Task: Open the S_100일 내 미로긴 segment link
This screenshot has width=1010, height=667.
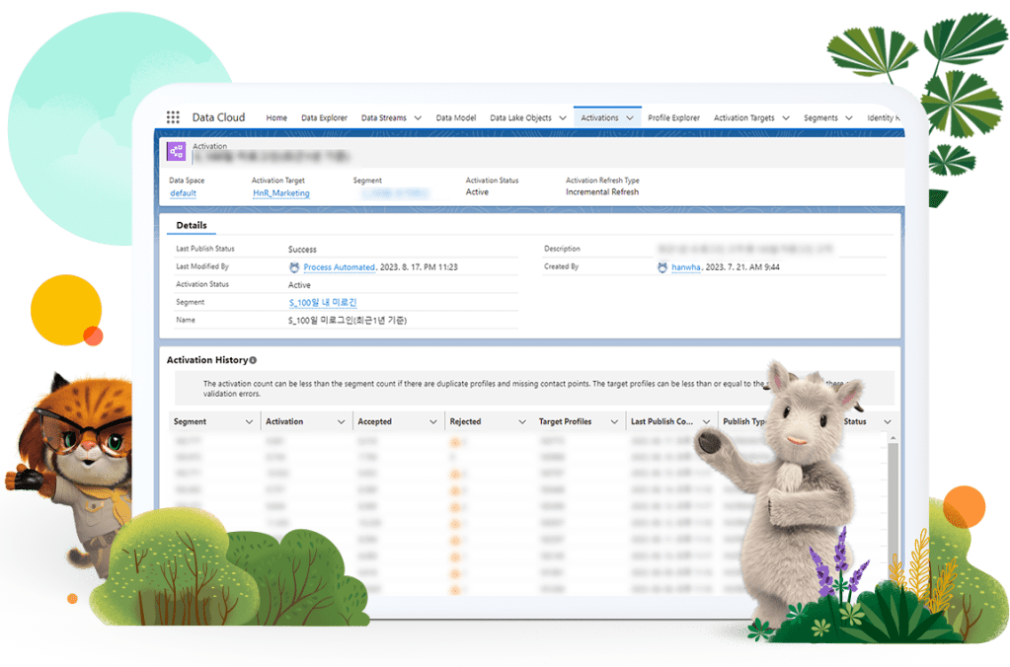Action: coord(322,302)
